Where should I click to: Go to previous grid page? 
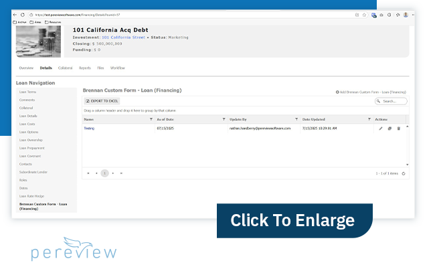click(96, 173)
